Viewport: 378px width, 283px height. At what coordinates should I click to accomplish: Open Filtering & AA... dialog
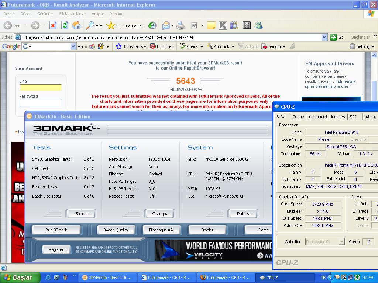point(162,230)
